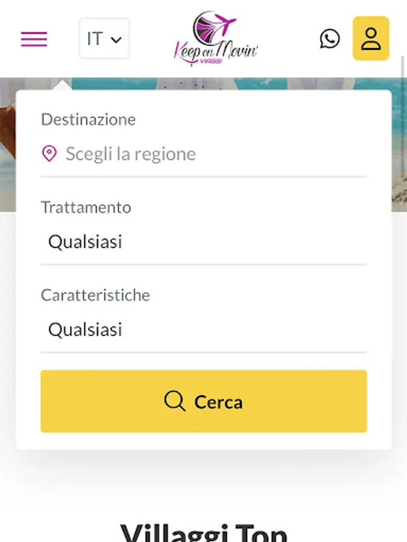
Task: Click the chevron arrow next to IT
Action: (117, 40)
